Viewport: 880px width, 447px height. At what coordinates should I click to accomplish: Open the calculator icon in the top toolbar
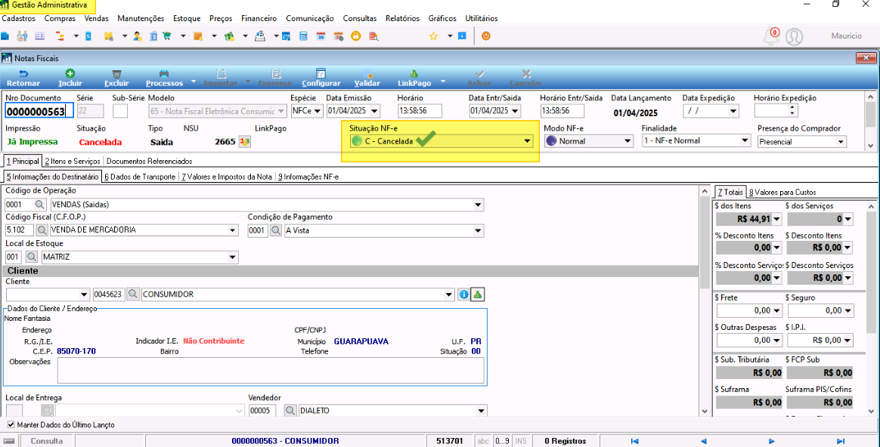tap(303, 36)
